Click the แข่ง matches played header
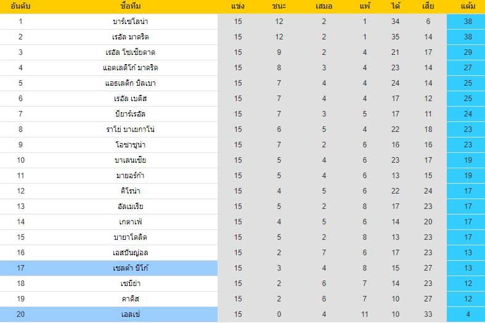Screen dimensions: 485x323 click(237, 6)
